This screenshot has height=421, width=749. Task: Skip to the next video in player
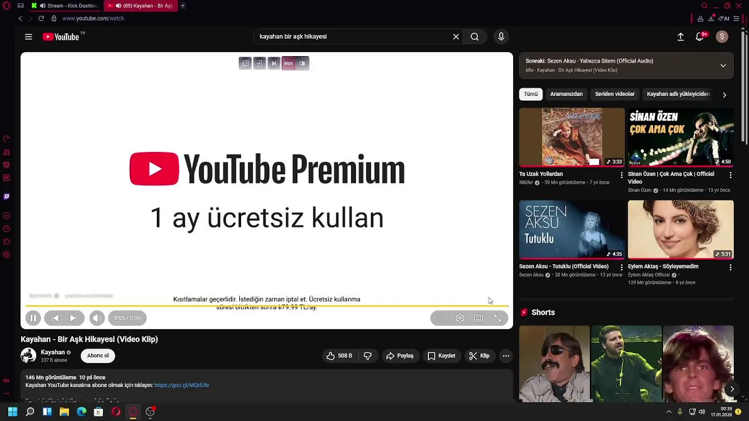click(74, 318)
